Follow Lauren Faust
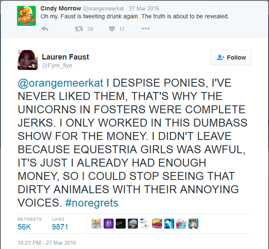 231,57
